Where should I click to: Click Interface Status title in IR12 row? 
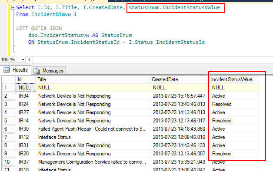click(93, 137)
